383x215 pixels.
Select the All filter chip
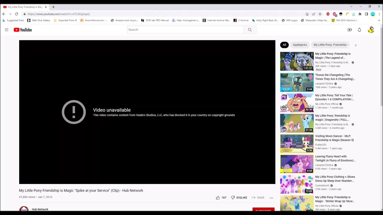coord(284,45)
